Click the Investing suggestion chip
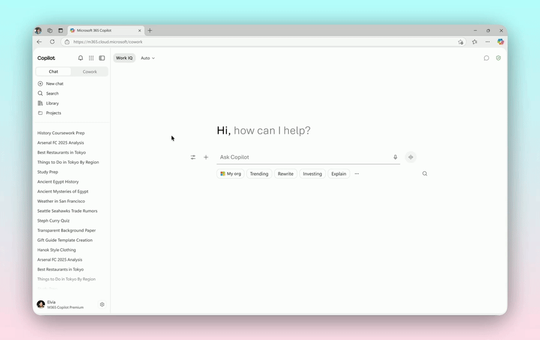This screenshot has width=540, height=340. pos(313,174)
